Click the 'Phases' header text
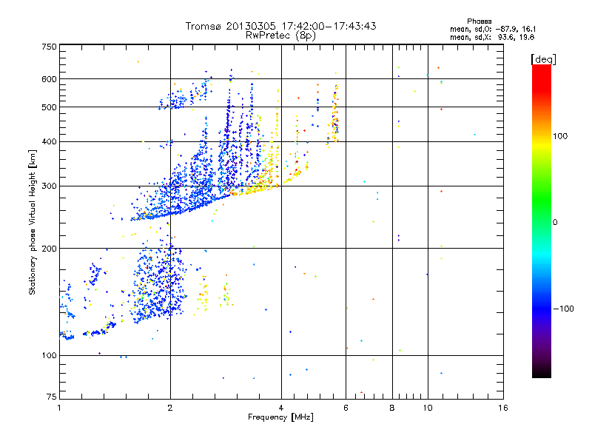Image resolution: width=592 pixels, height=444 pixels. [479, 21]
